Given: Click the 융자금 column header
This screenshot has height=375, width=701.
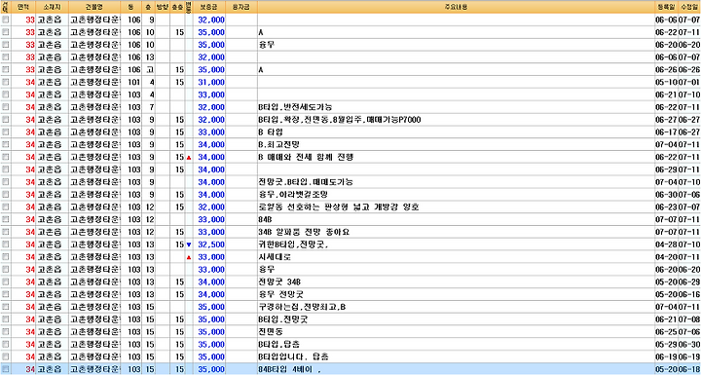Looking at the screenshot, I should 241,7.
